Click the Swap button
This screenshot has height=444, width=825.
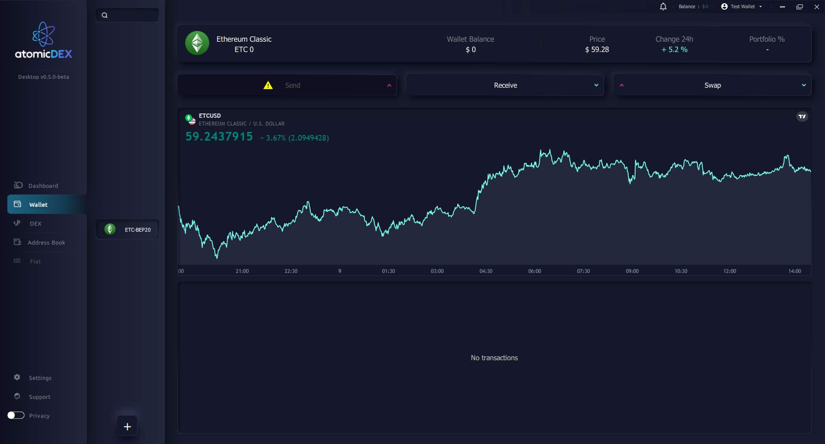pyautogui.click(x=712, y=85)
